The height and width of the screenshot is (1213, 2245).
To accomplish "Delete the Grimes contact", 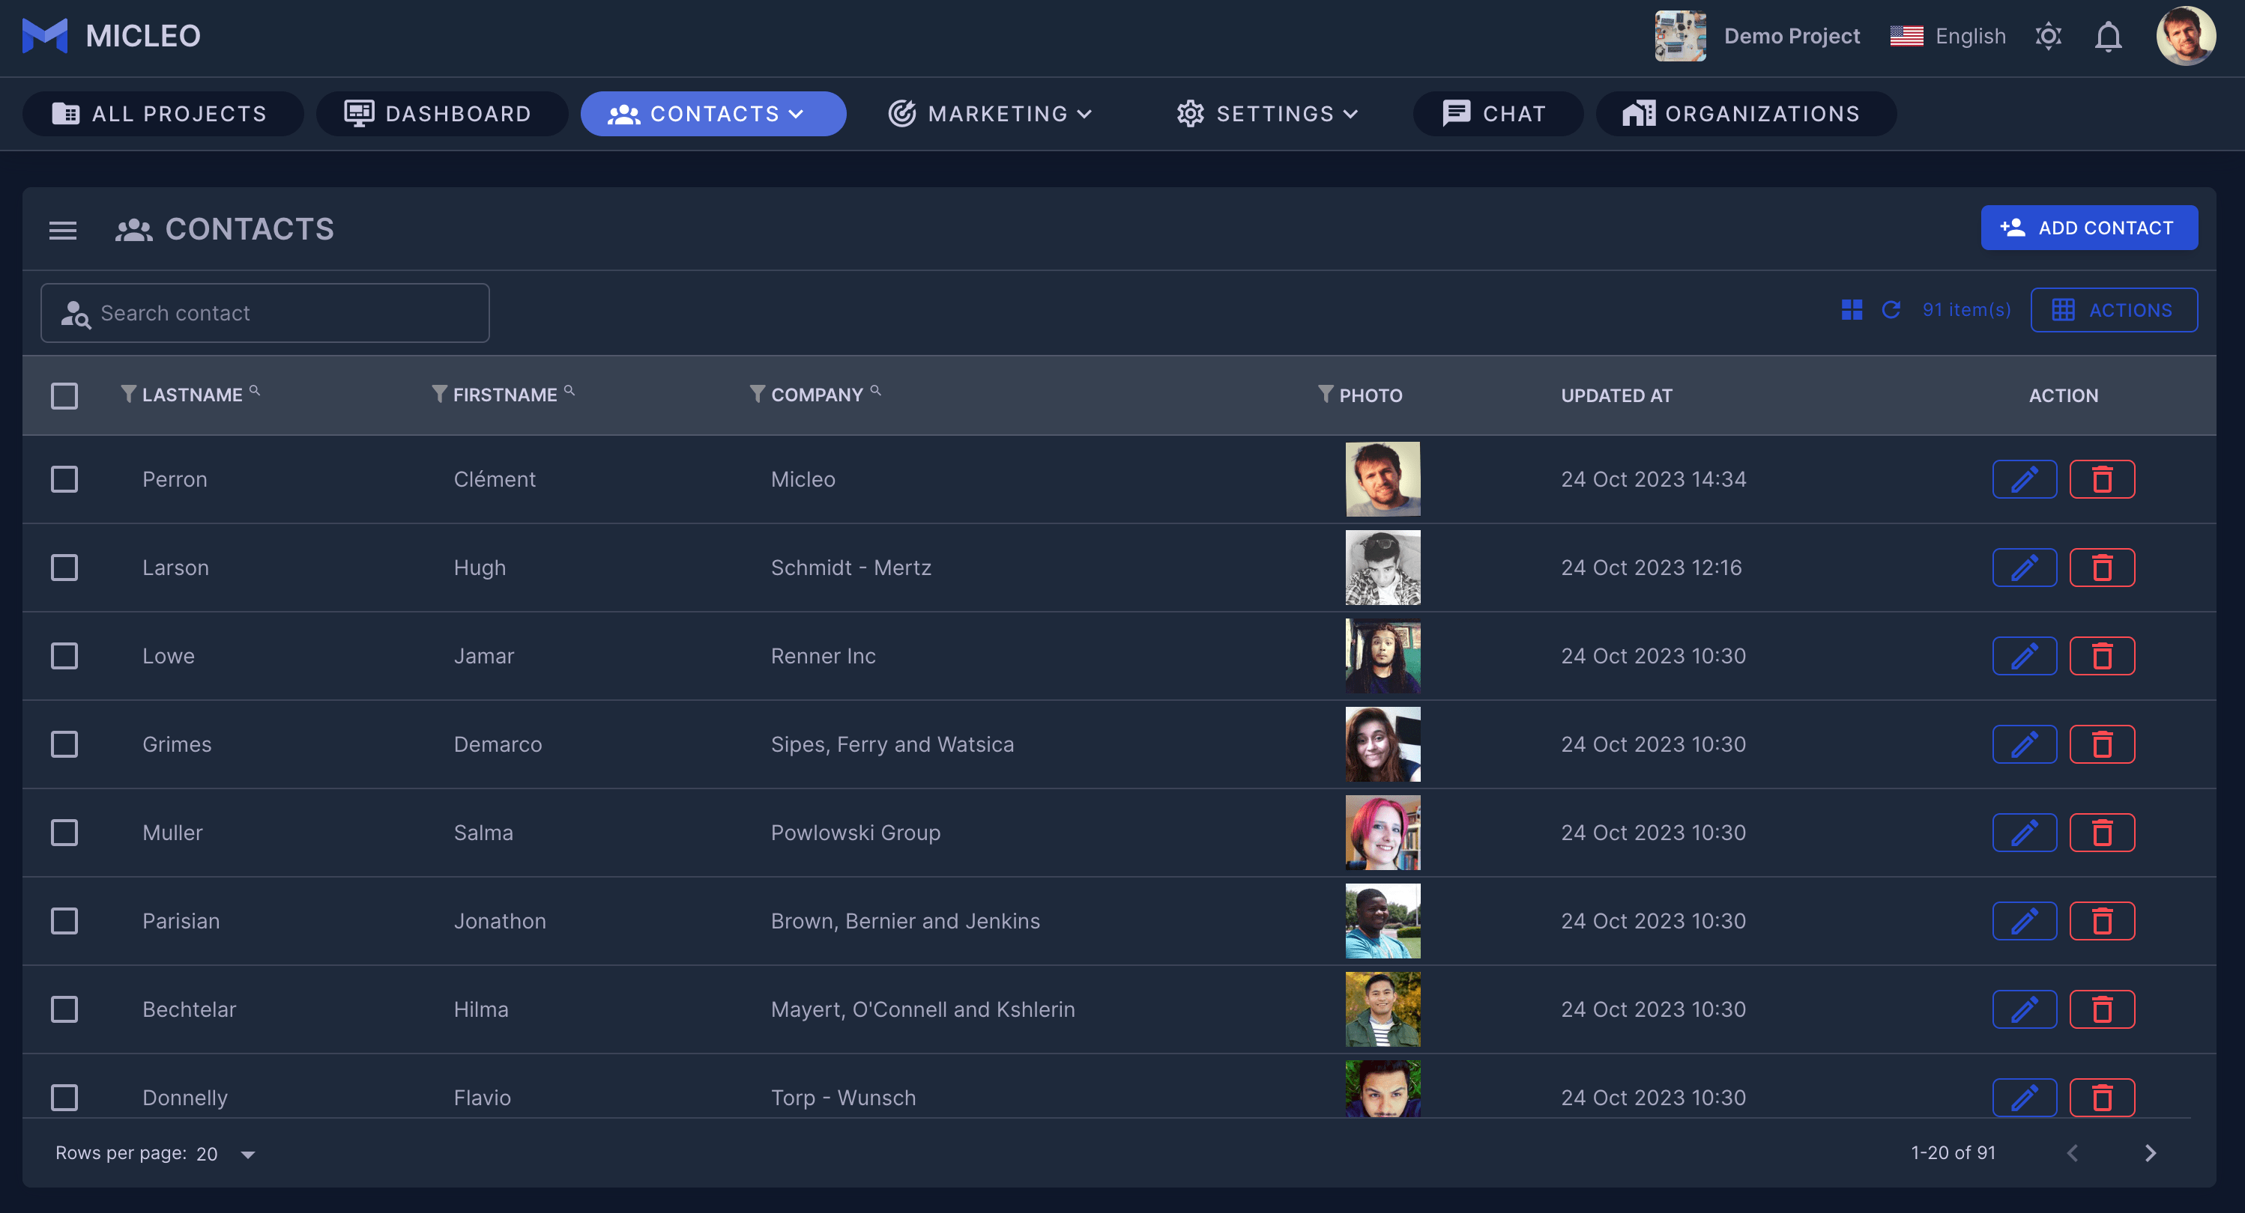I will (2102, 744).
